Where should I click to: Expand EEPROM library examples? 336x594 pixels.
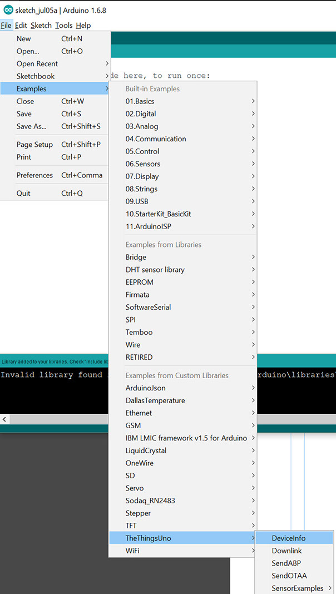point(183,282)
